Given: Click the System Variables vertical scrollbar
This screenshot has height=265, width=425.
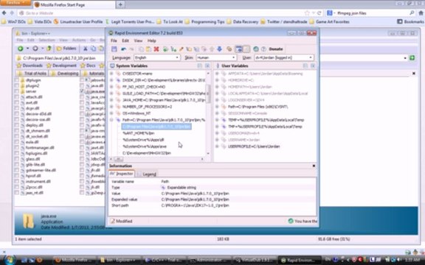Looking at the screenshot, I should pos(208,93).
